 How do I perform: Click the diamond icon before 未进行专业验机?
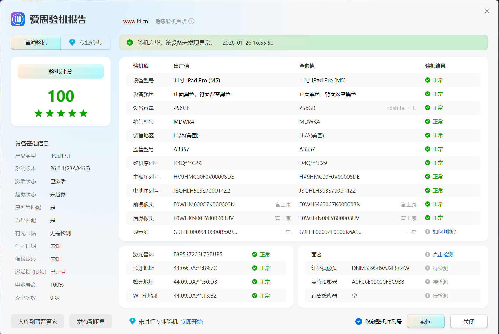(x=132, y=321)
